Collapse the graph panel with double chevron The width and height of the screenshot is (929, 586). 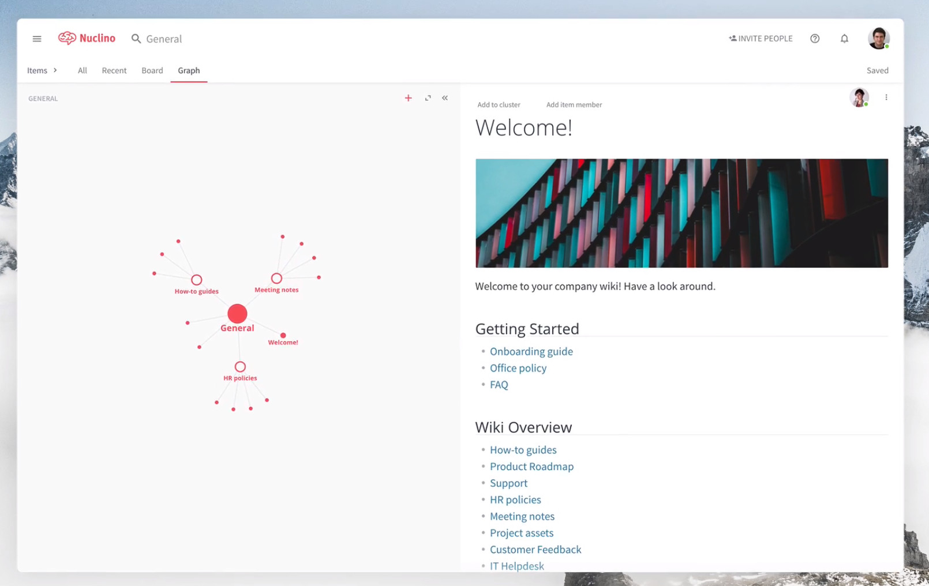pyautogui.click(x=445, y=98)
